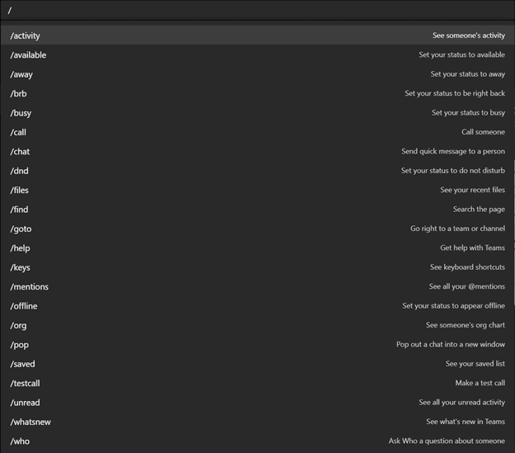Choose the /find search command
Screen dimensions: 515x453
coord(257,210)
